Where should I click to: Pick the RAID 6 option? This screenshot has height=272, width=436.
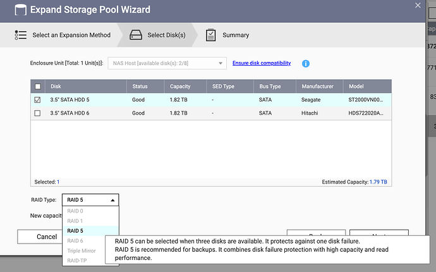pos(75,240)
